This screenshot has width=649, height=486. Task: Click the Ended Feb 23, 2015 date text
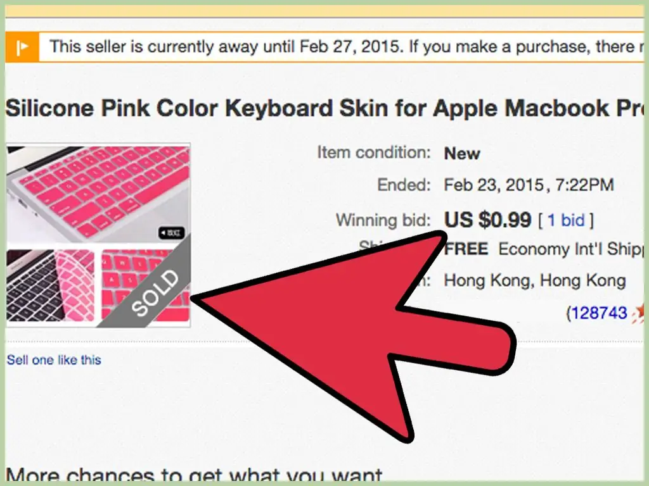pos(529,185)
